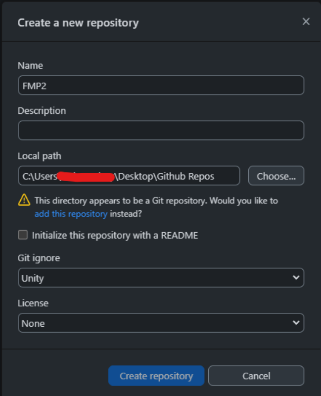321x396 pixels.
Task: Click the Local path label
Action: point(40,156)
